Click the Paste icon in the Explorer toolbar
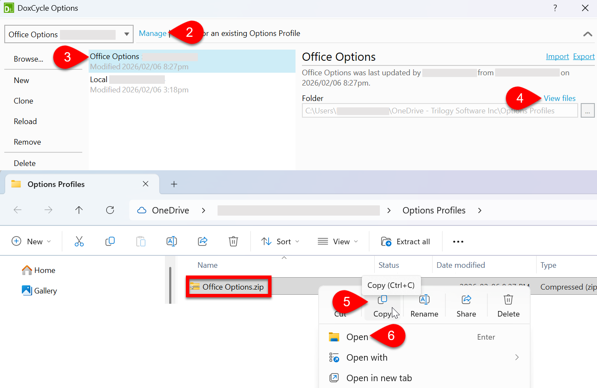The height and width of the screenshot is (388, 597). pyautogui.click(x=141, y=241)
